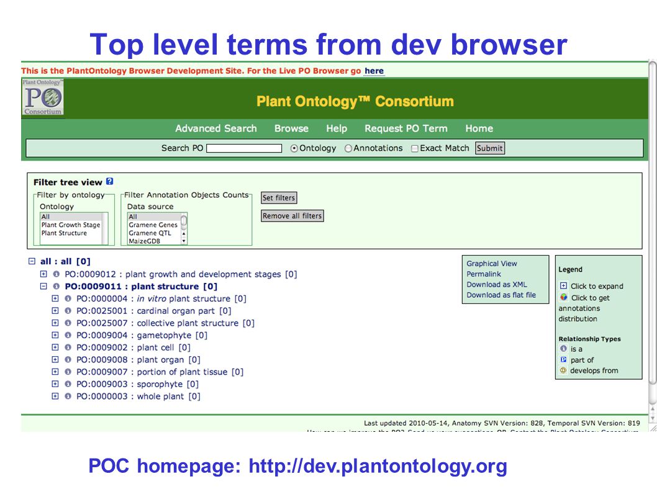Image resolution: width=657 pixels, height=492 pixels.
Task: Select 'All' in Ontology filter list
Action: coord(71,217)
